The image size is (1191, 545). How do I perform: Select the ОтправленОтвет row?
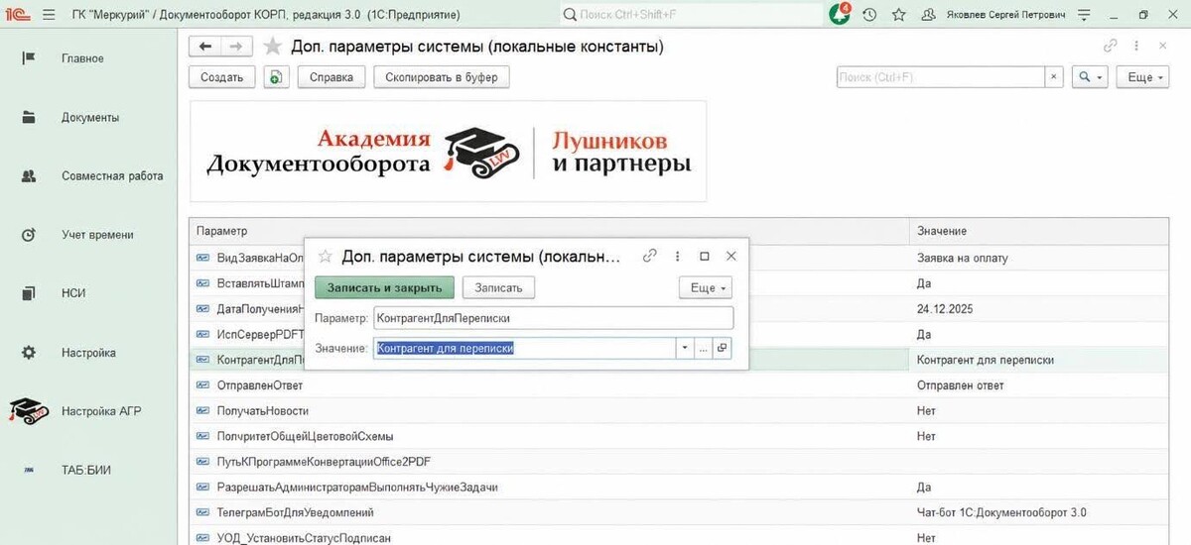(x=680, y=384)
